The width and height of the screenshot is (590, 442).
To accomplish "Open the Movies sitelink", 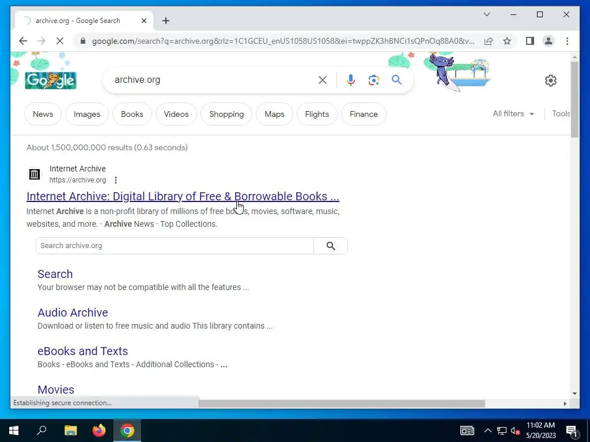I will tap(56, 390).
